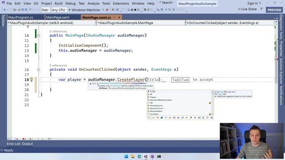Open the Properties side panel
Screen dimensions: 285x160
click(x=281, y=48)
